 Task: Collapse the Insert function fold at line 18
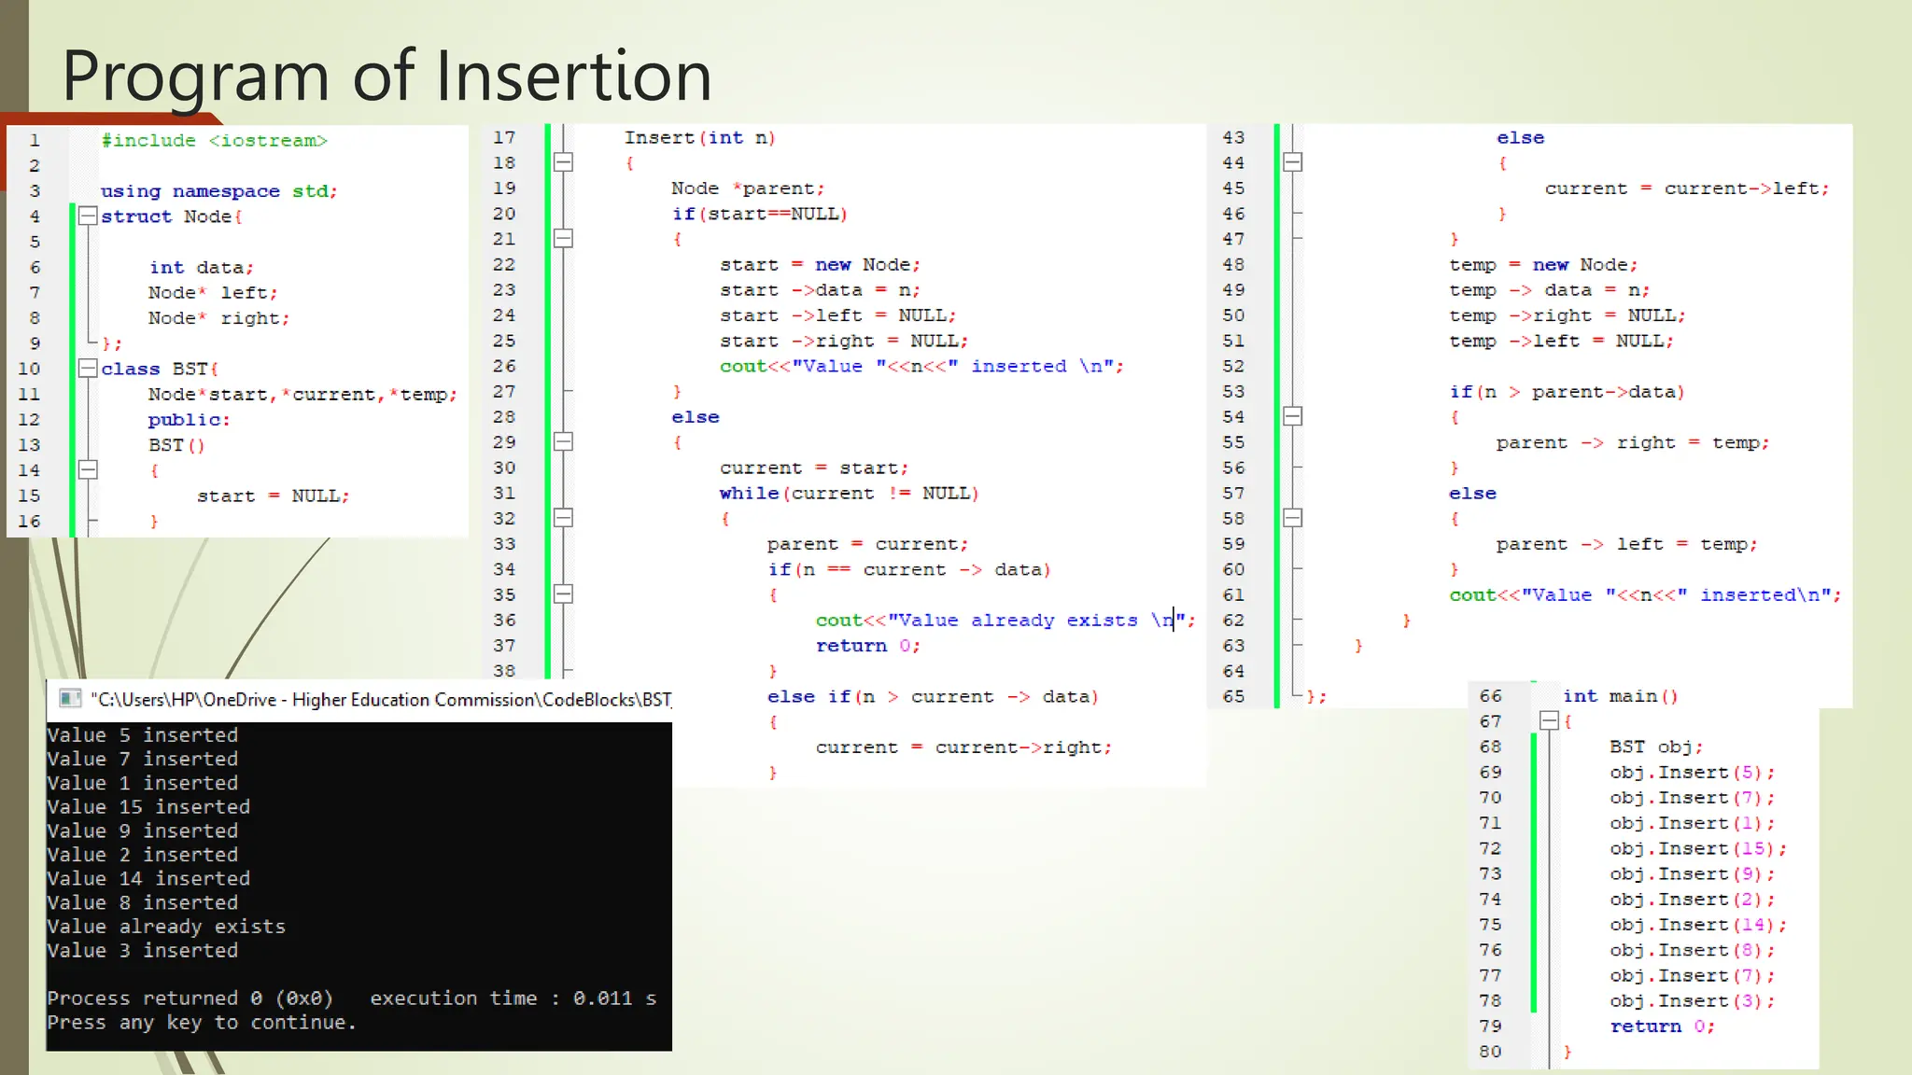[x=563, y=162]
